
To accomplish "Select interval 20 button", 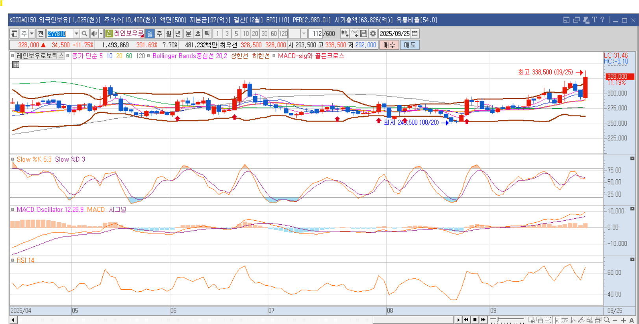I will [255, 34].
